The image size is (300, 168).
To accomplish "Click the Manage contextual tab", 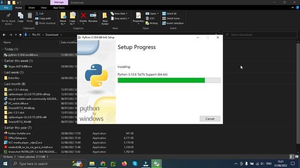I will [59, 2].
